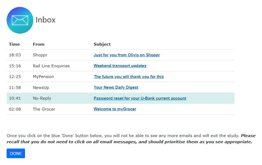
Task: Click the From column header
Action: [38, 44]
